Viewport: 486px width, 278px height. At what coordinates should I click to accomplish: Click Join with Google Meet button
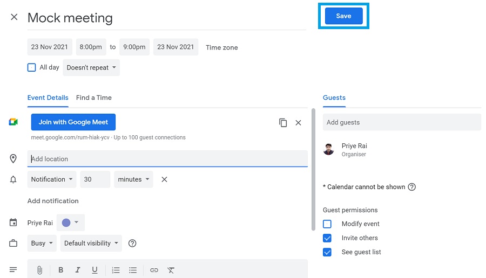pos(73,122)
